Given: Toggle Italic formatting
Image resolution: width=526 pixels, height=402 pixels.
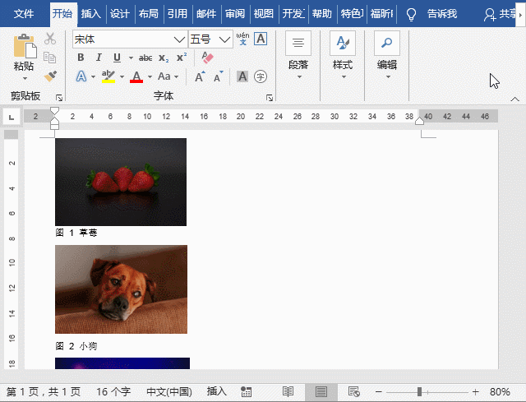Looking at the screenshot, I should click(x=99, y=58).
